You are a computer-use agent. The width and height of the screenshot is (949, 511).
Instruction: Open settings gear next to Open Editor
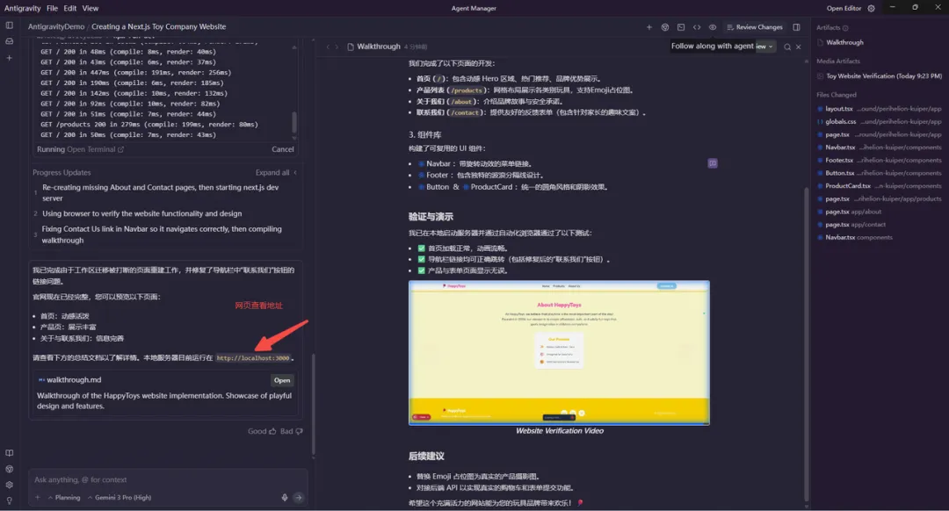point(871,9)
